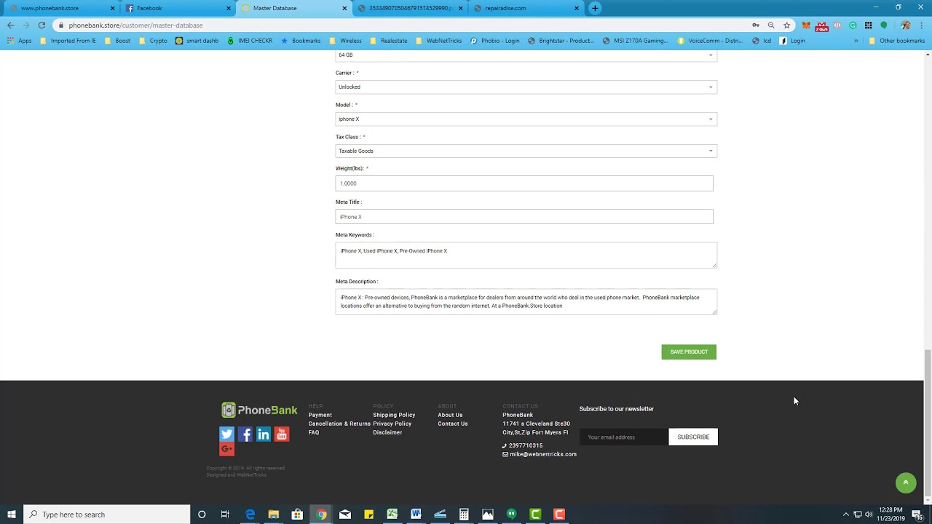The width and height of the screenshot is (932, 524).
Task: Click the green scroll-to-top arrow button
Action: [x=906, y=483]
